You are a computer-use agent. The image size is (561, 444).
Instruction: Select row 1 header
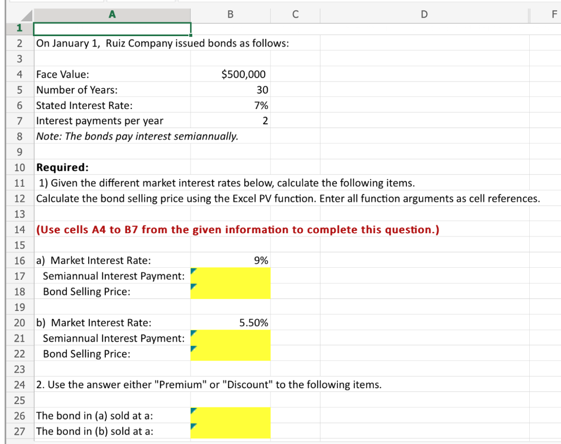[20, 28]
